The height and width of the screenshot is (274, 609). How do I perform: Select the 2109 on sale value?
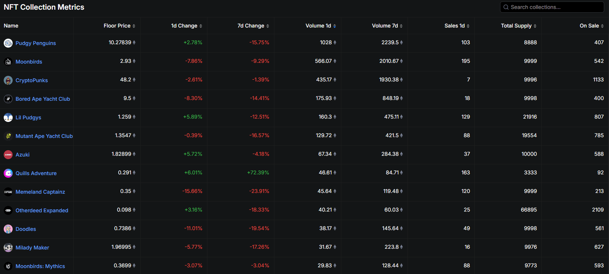point(598,210)
